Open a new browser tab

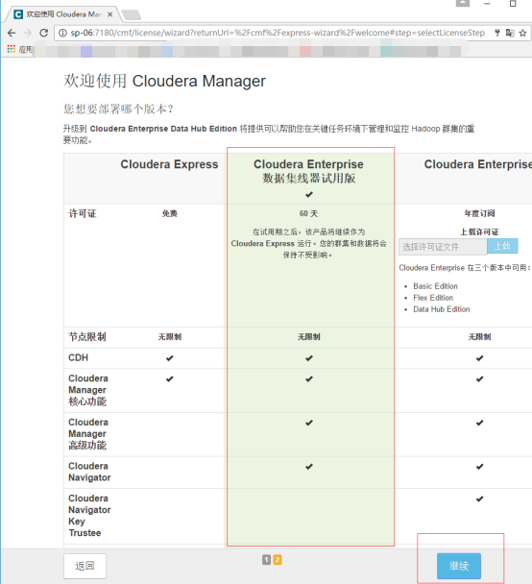[x=132, y=15]
